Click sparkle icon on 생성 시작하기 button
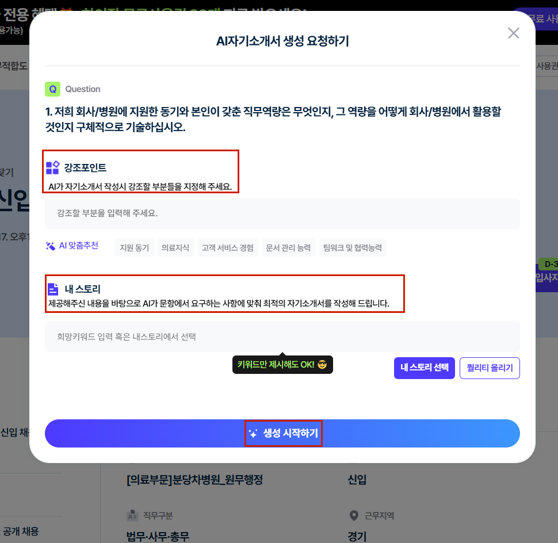The height and width of the screenshot is (543, 558). [x=253, y=433]
